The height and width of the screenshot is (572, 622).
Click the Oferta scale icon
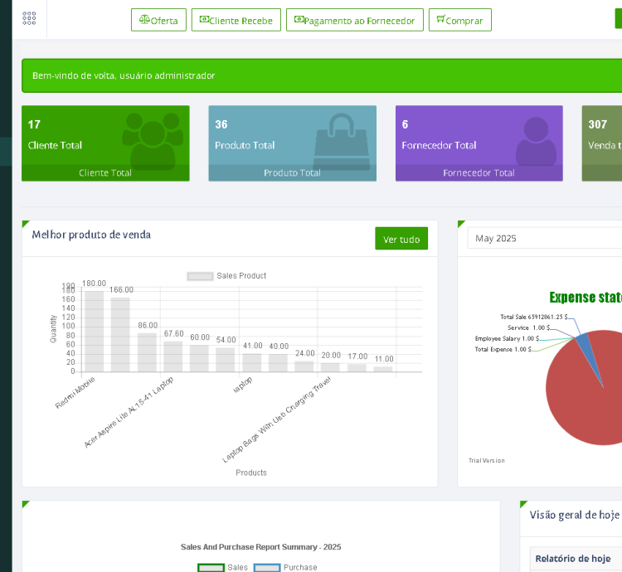point(144,20)
